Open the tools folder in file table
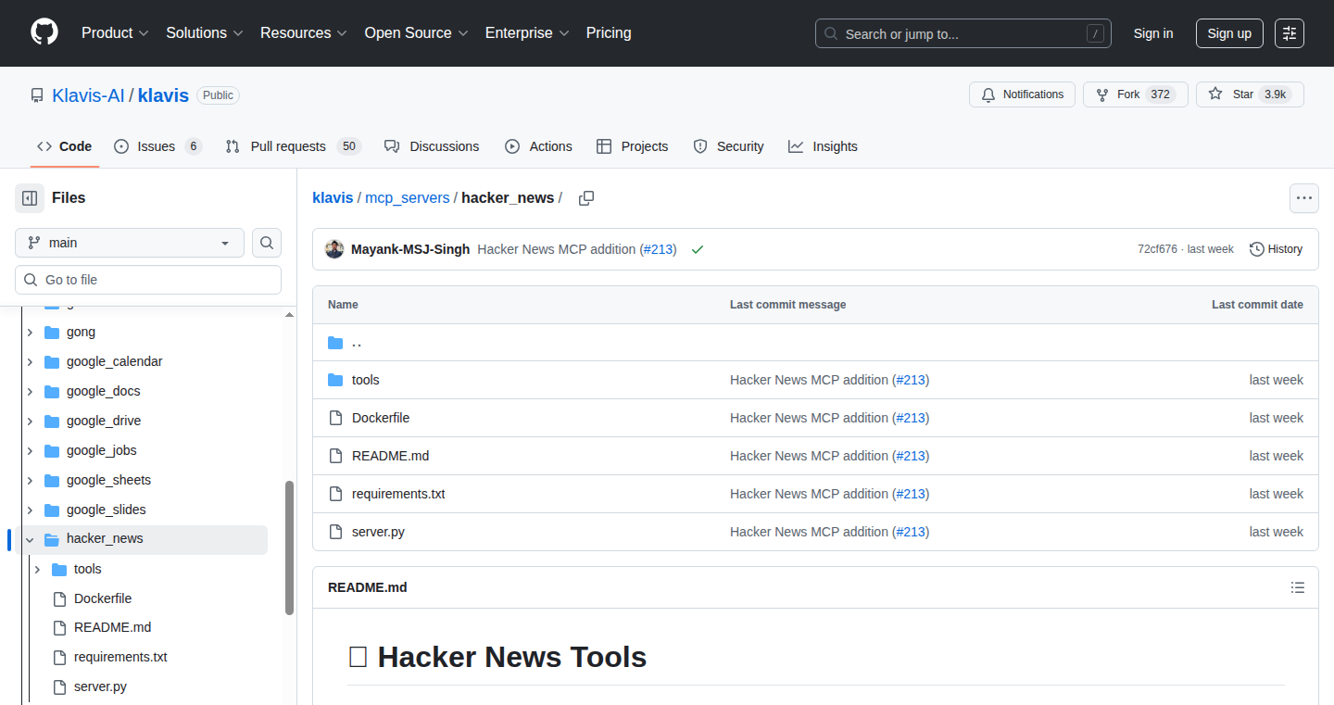 (365, 380)
